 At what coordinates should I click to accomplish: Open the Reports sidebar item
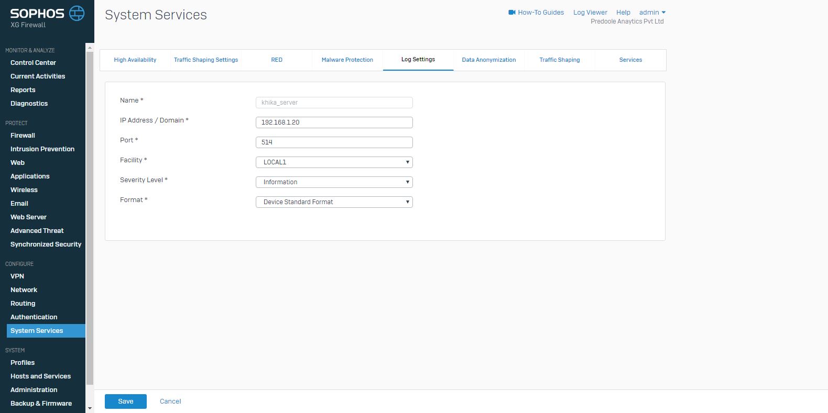23,90
